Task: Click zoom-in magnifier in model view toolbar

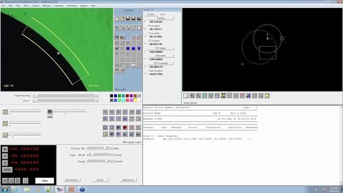Action: click(192, 95)
